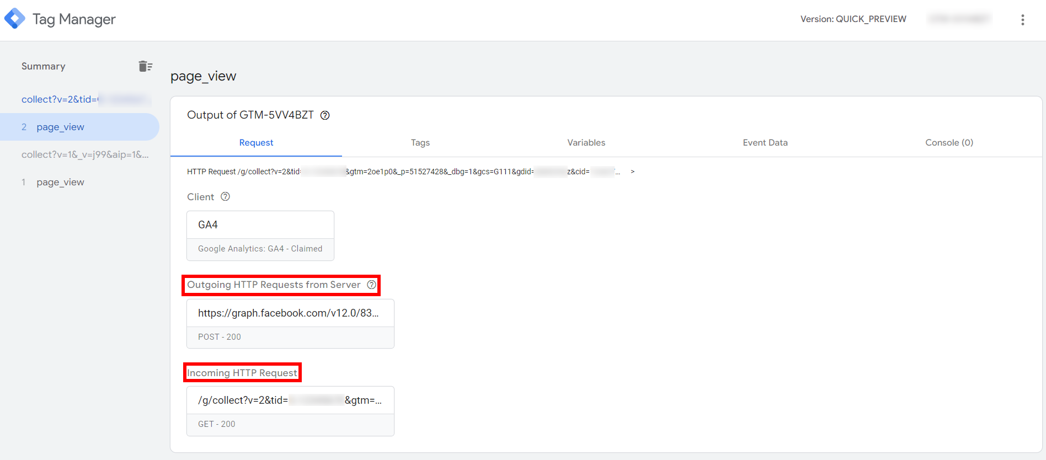Select the Event Data tab
Image resolution: width=1046 pixels, height=460 pixels.
[765, 143]
